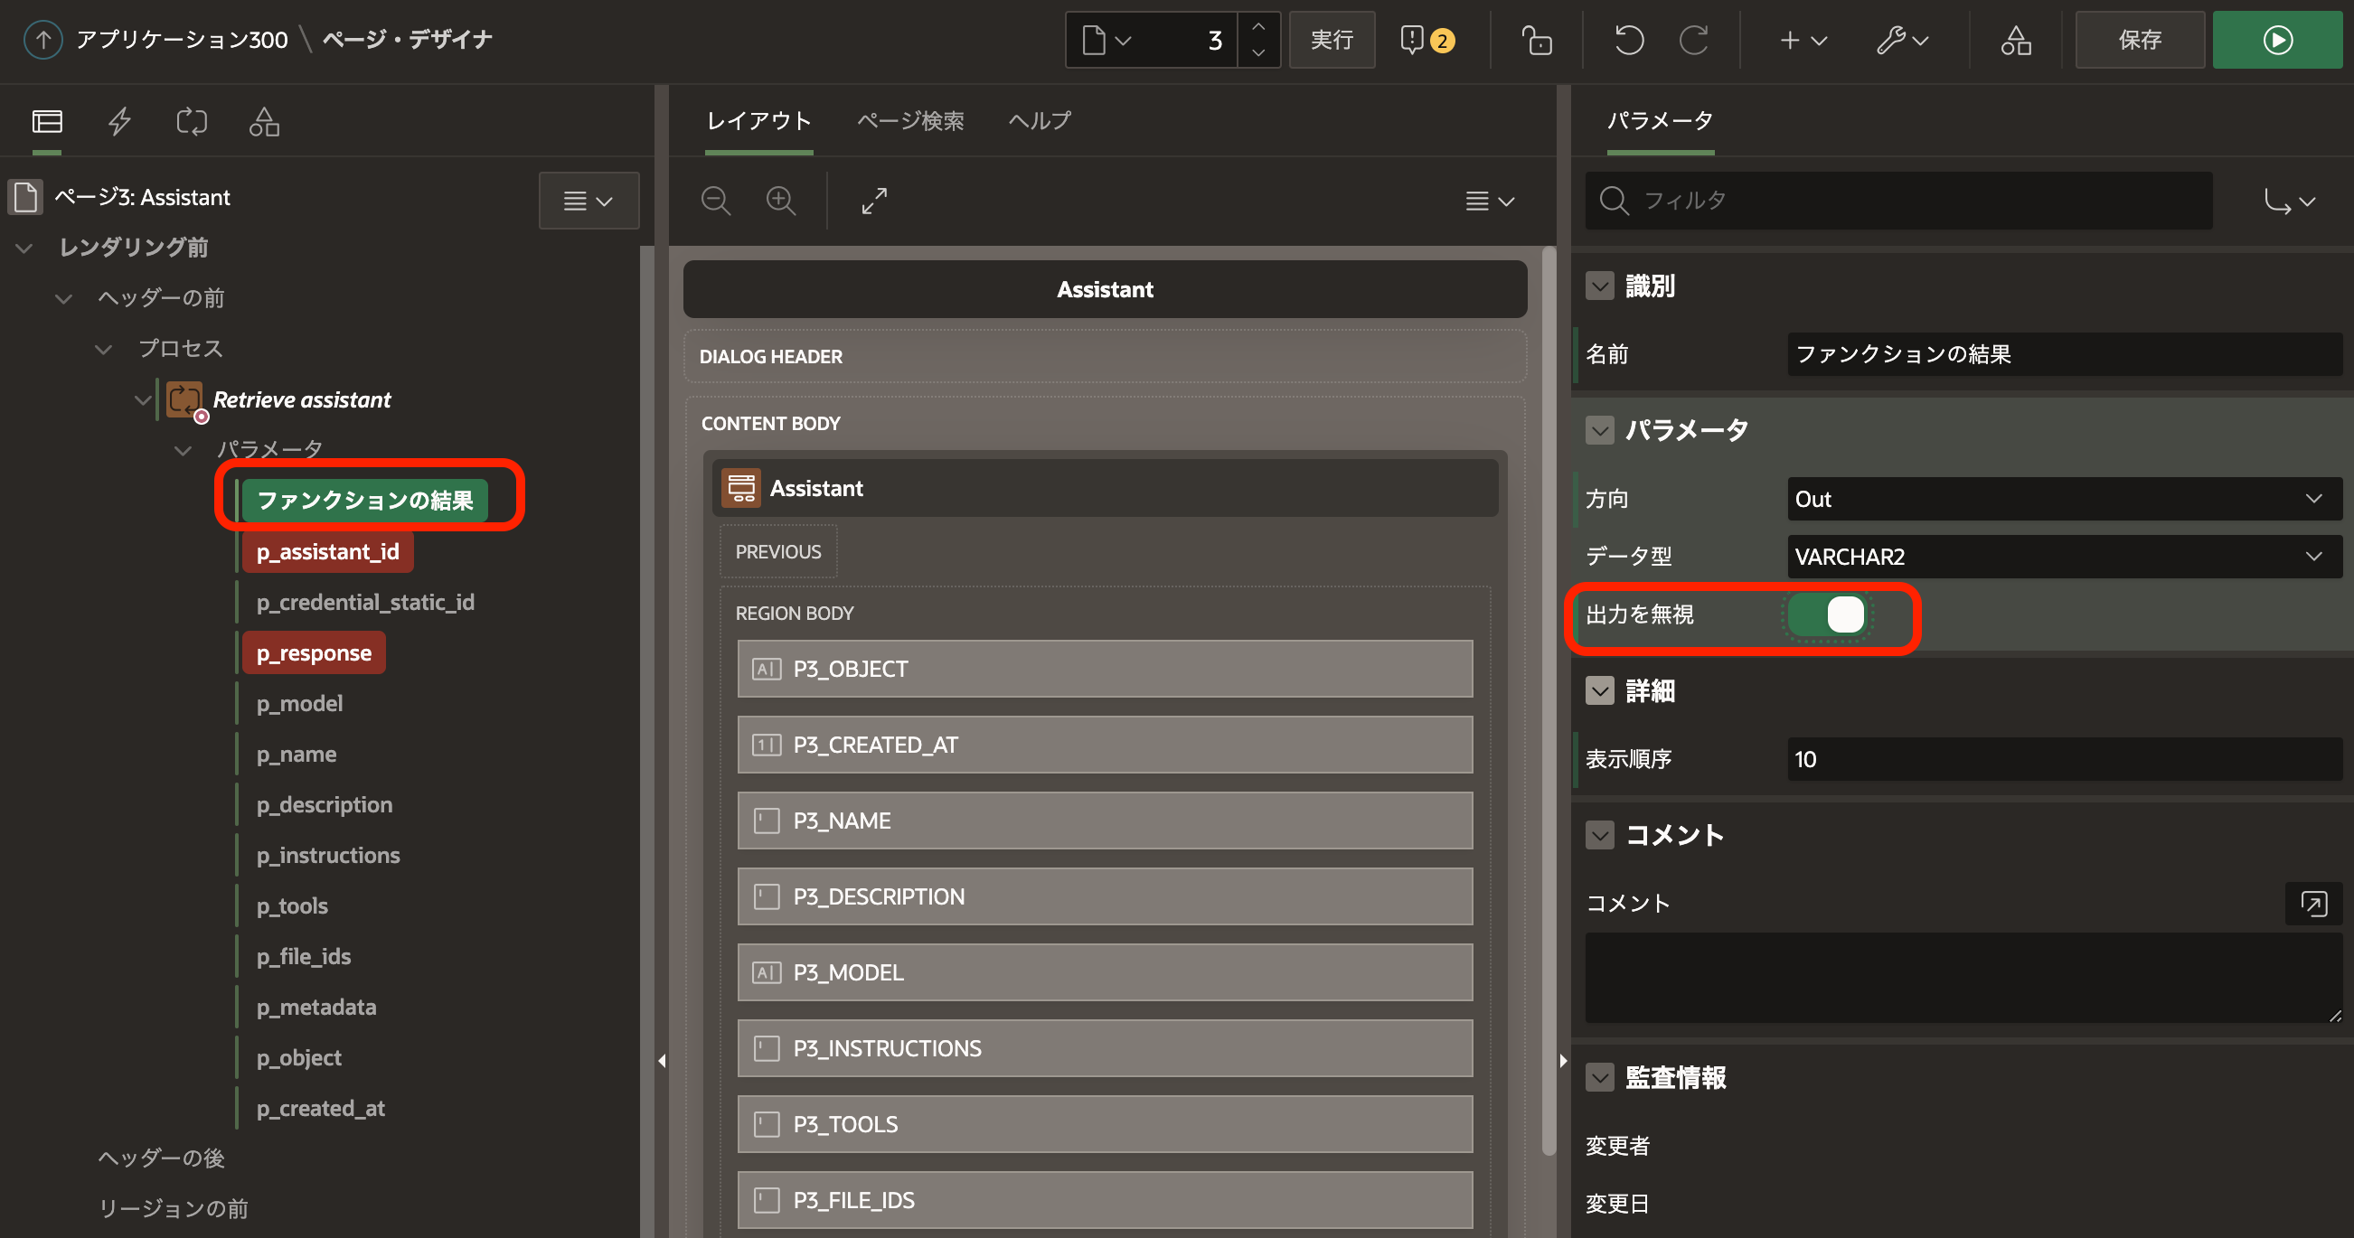Image resolution: width=2354 pixels, height=1238 pixels.
Task: Click the page lock icon
Action: (x=1536, y=40)
